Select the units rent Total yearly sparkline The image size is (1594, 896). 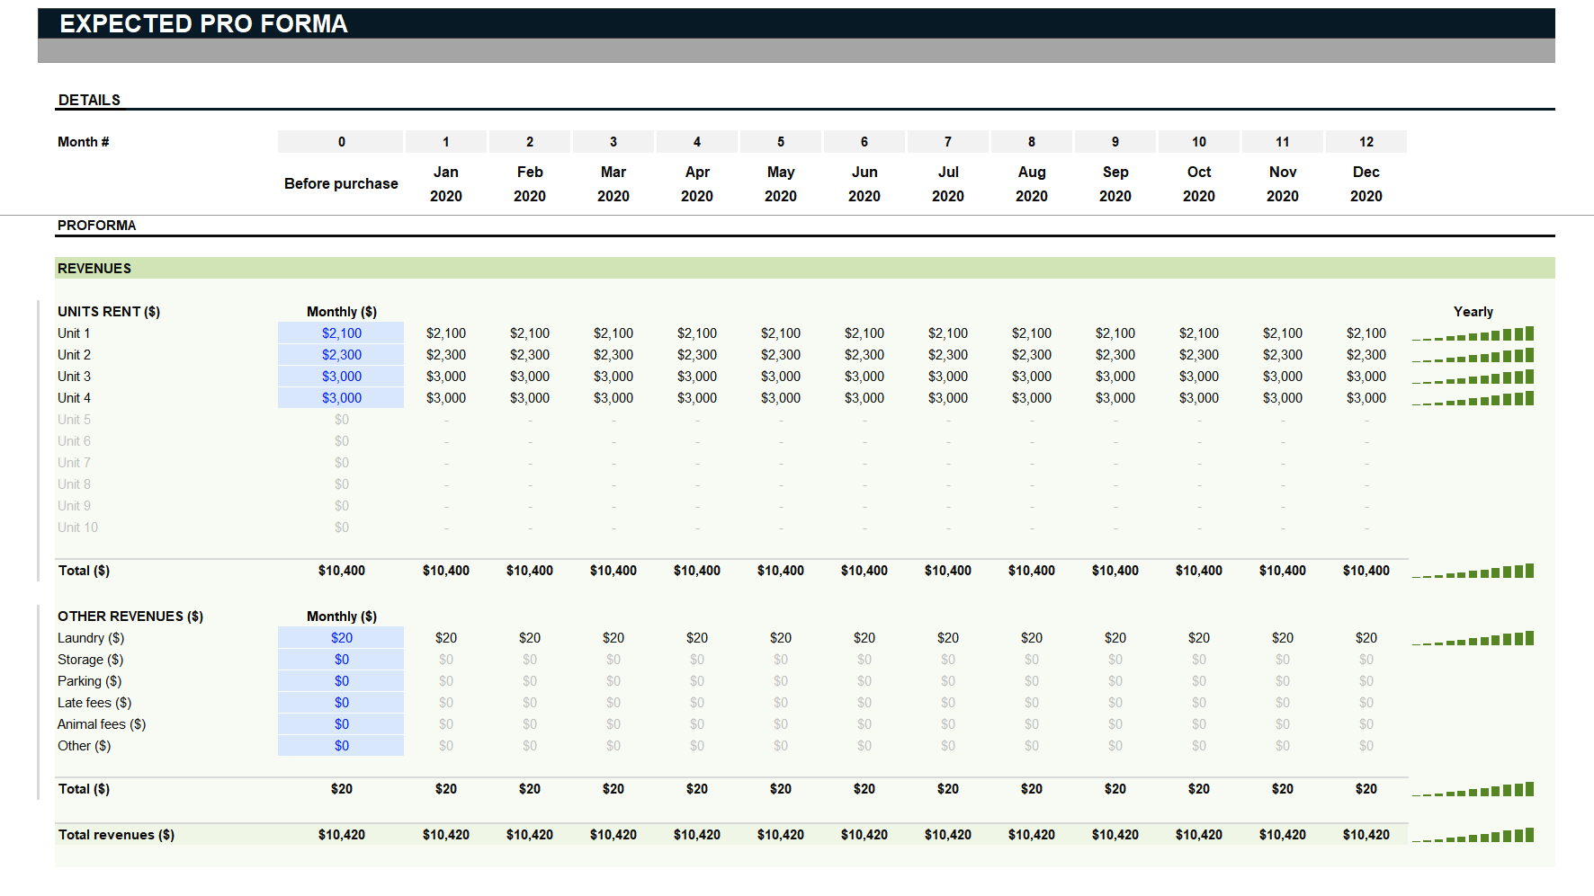coord(1473,572)
